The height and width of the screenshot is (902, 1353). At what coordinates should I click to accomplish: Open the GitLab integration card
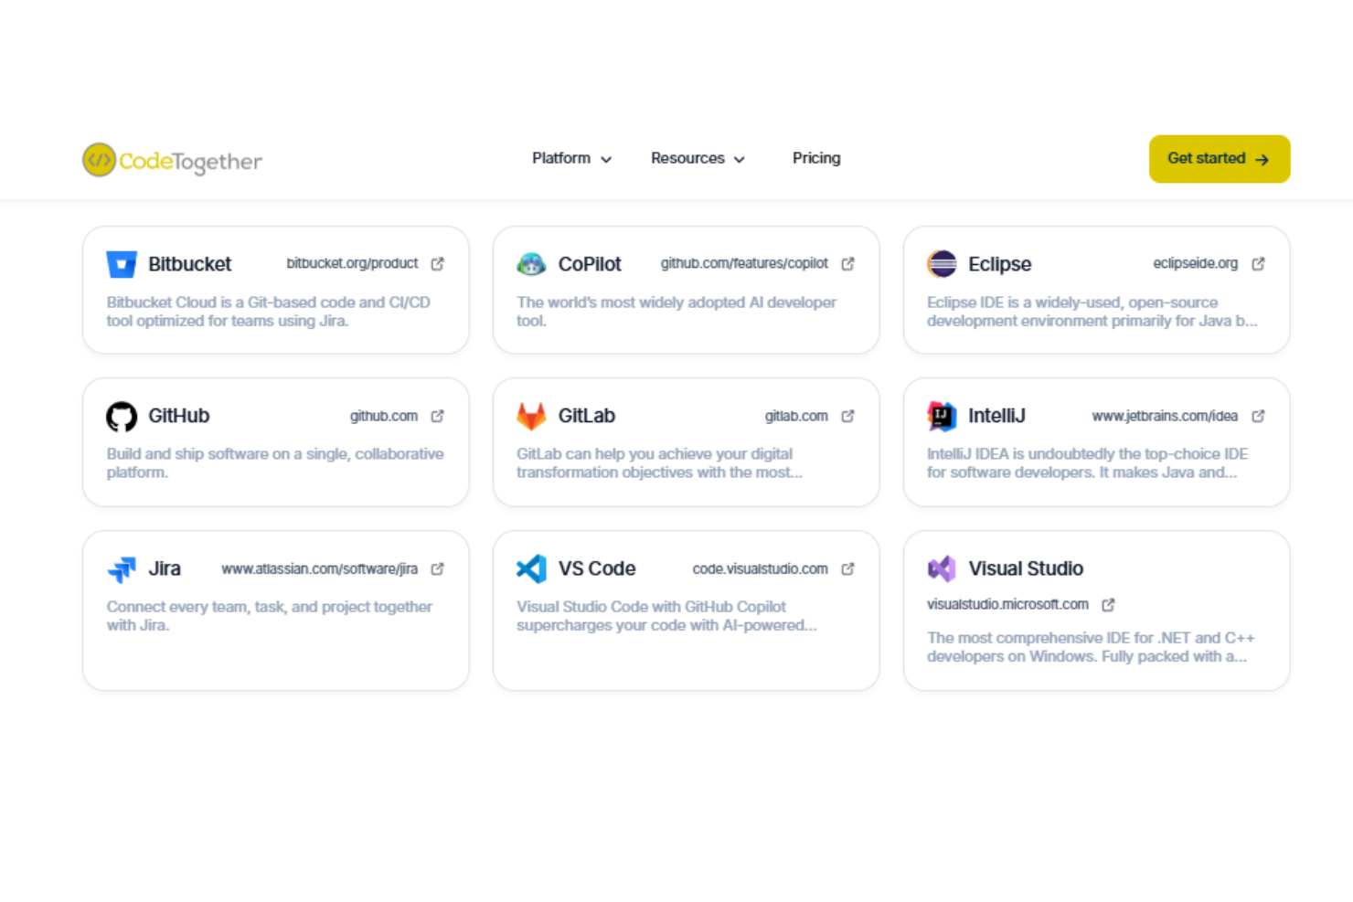click(686, 441)
